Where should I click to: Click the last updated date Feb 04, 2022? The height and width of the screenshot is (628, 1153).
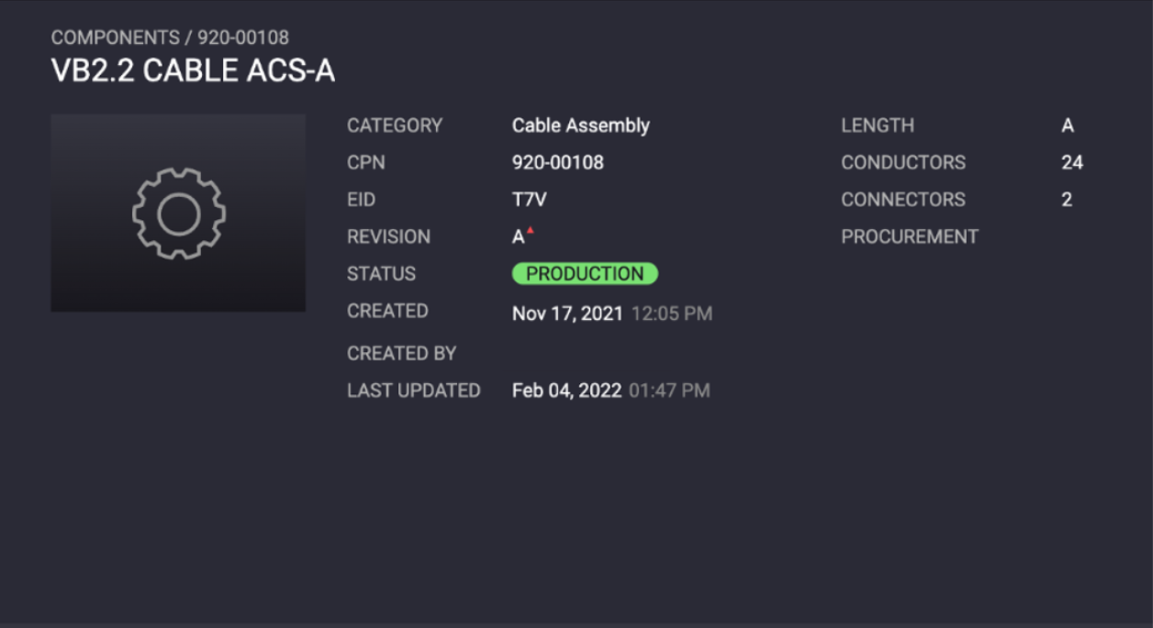(x=566, y=391)
